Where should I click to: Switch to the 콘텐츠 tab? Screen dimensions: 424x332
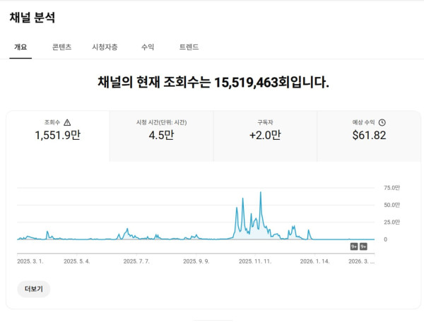pyautogui.click(x=61, y=47)
